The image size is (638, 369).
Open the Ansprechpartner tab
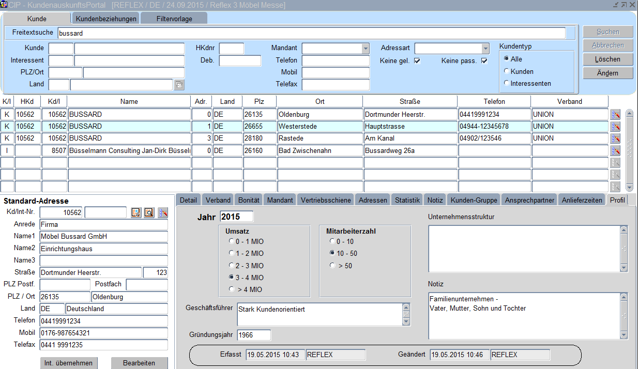coord(529,200)
